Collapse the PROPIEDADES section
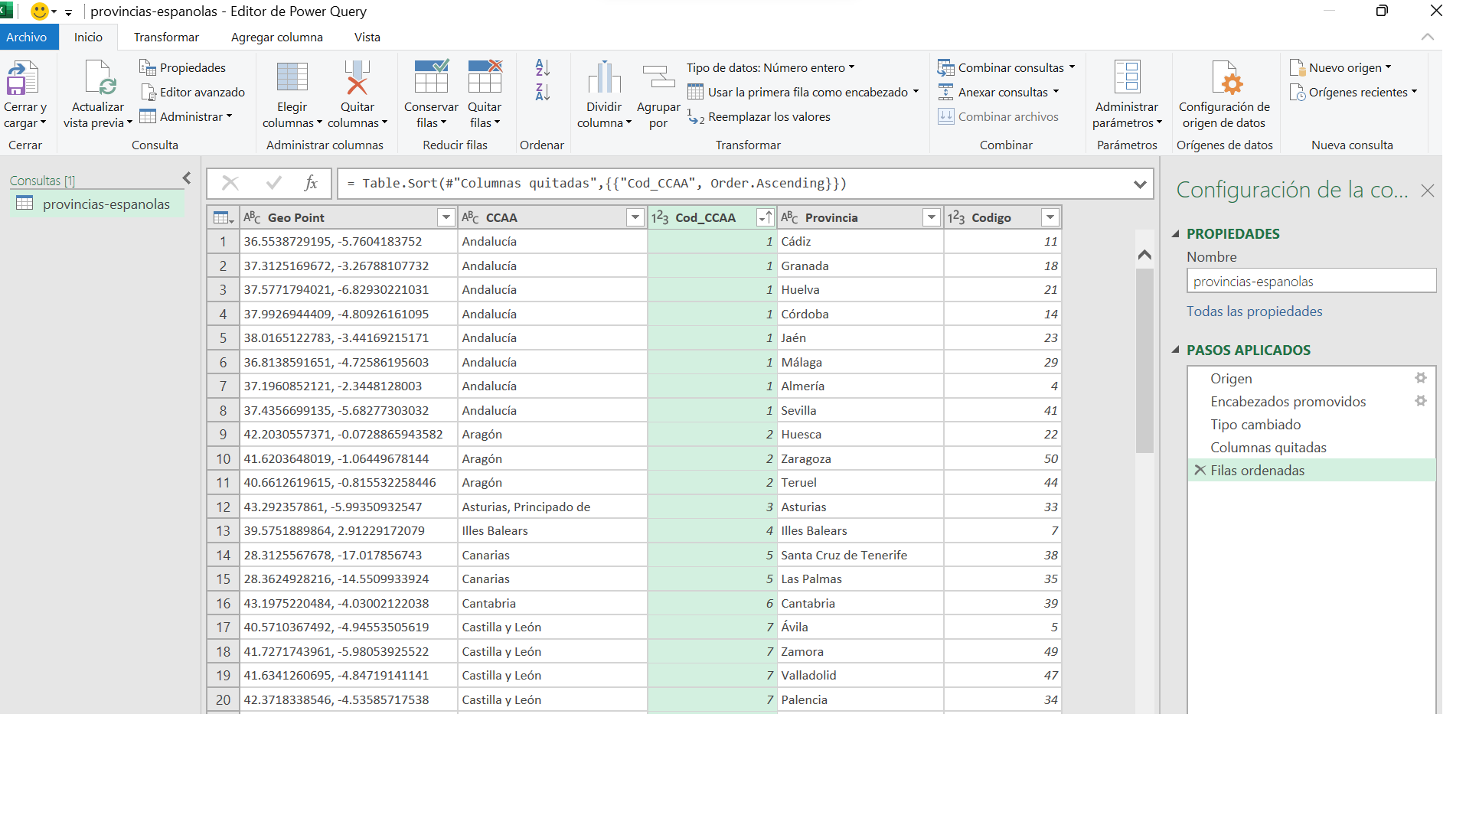Screen dimensions: 1466x828 click(x=1176, y=233)
